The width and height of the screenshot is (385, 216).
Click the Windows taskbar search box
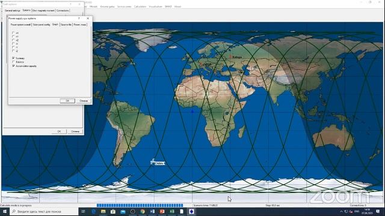coord(44,211)
